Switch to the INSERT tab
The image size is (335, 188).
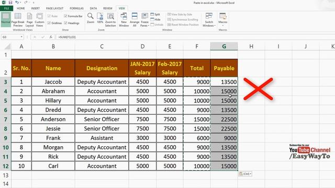[35, 8]
